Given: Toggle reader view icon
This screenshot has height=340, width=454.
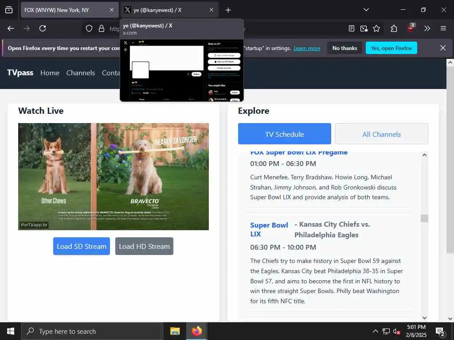Looking at the screenshot, I should click(351, 28).
